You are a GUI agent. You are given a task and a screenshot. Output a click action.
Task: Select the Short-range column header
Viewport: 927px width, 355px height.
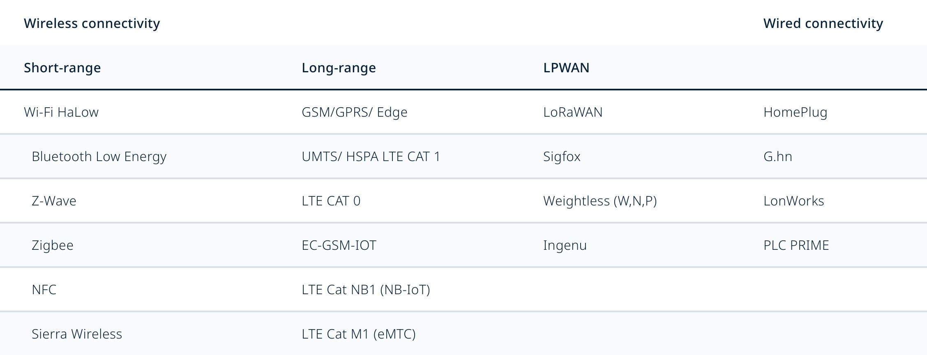(x=62, y=68)
